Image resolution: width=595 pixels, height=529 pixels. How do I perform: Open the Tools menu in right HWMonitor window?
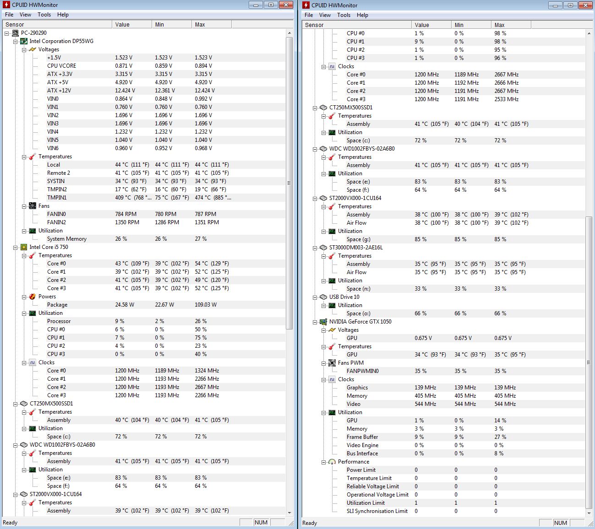pyautogui.click(x=344, y=15)
